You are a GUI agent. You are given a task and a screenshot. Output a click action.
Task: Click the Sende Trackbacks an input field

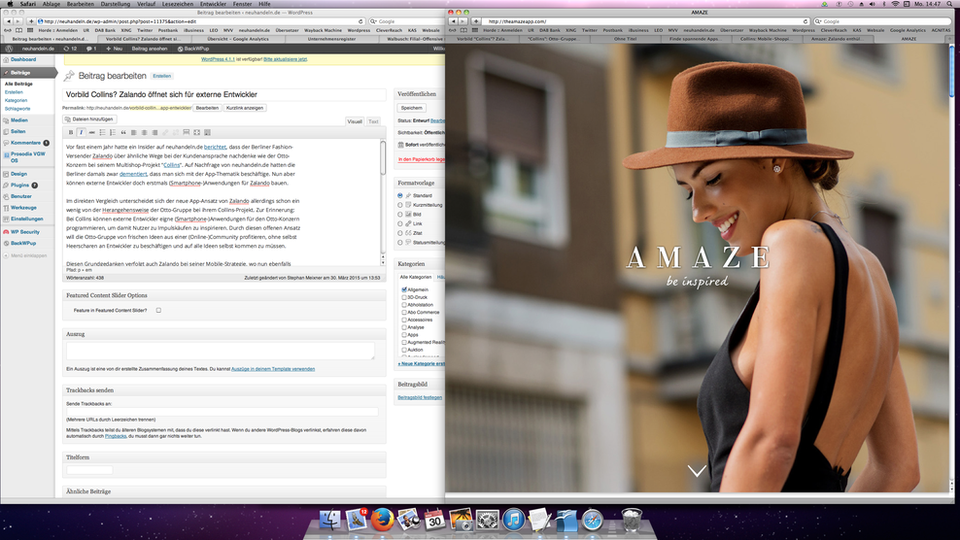point(223,412)
